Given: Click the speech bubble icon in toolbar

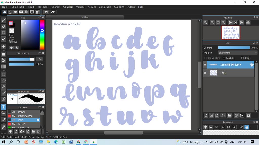Looking at the screenshot, I should pyautogui.click(x=16, y=12).
